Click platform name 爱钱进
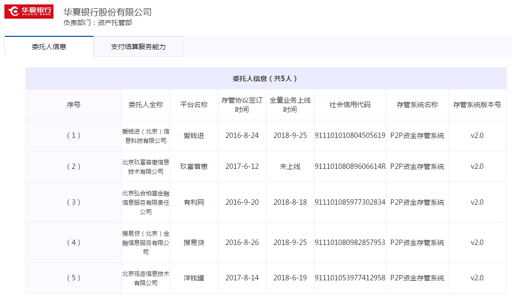The width and height of the screenshot is (512, 298). point(194,135)
